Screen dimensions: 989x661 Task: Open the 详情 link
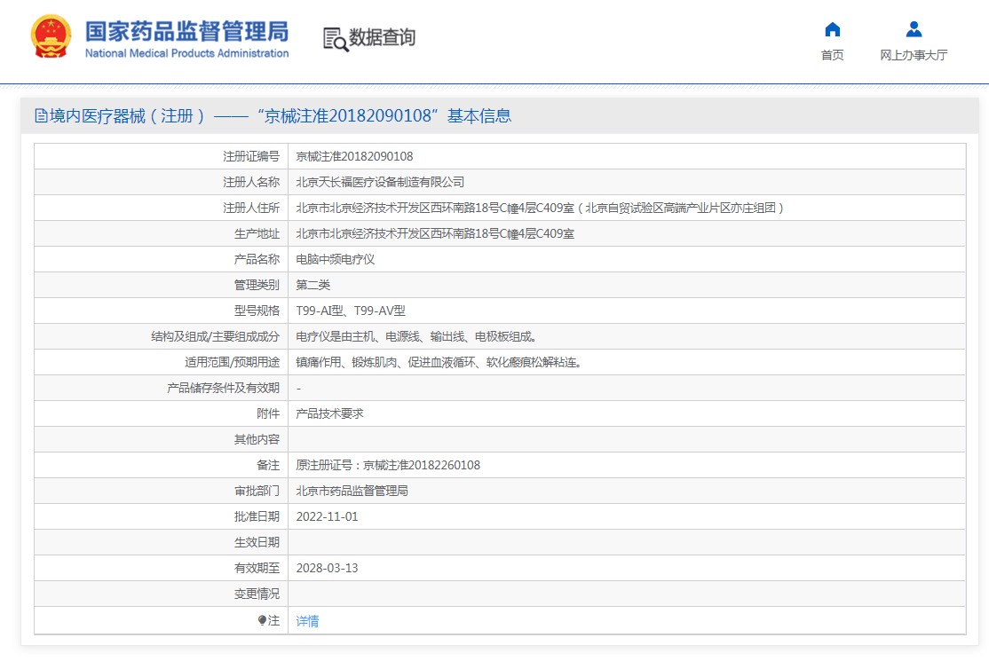click(x=307, y=621)
